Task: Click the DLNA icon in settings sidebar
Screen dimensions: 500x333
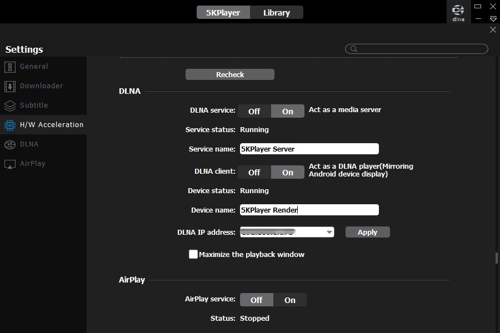Action: [9, 144]
